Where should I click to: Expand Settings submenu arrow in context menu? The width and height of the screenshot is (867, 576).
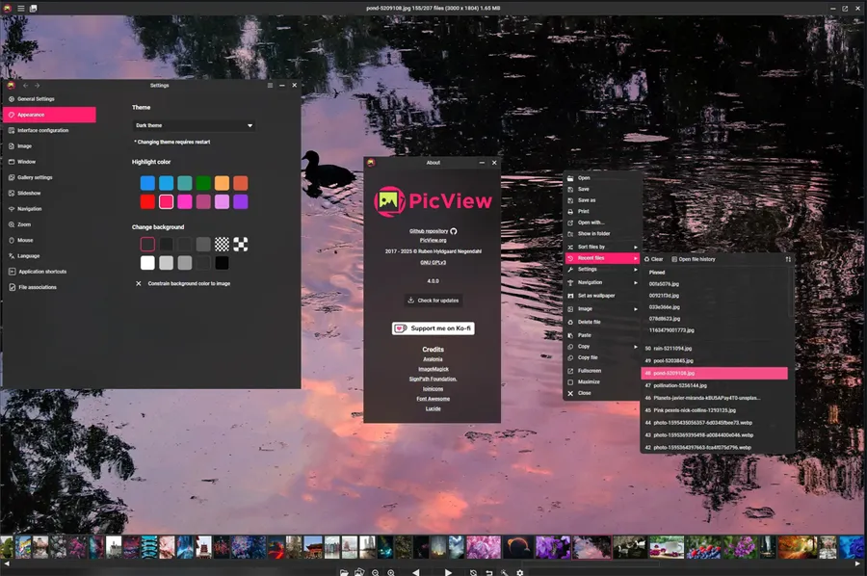pos(636,269)
